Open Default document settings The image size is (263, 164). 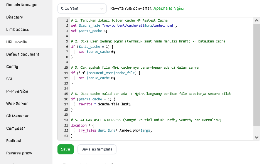point(23,54)
